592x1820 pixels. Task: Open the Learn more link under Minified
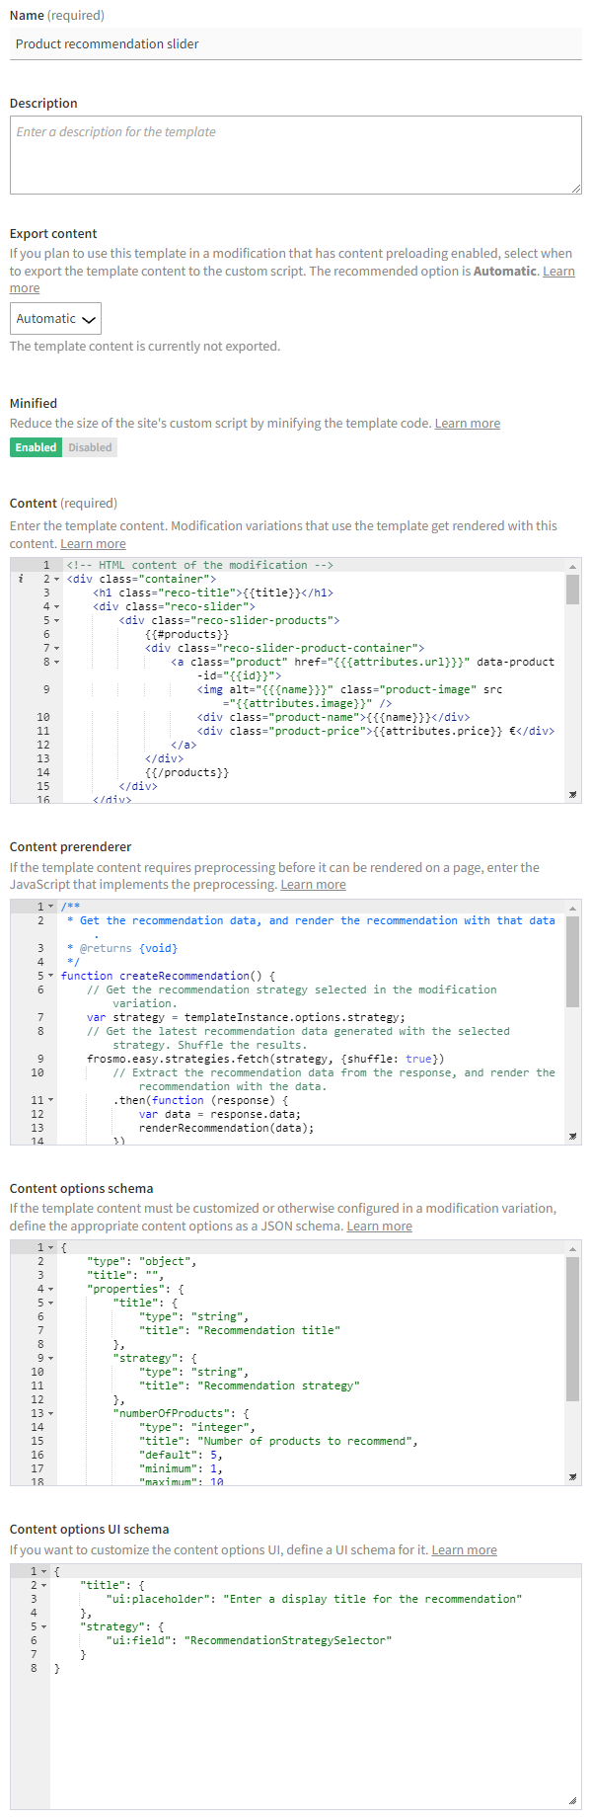point(467,424)
